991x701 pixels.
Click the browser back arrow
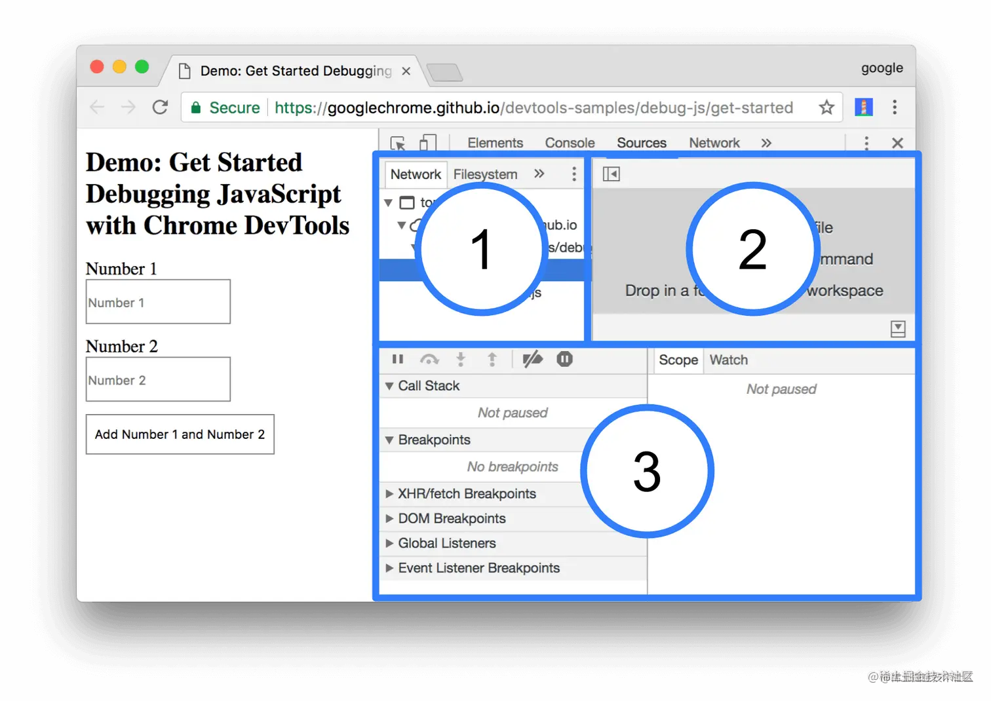(x=97, y=107)
